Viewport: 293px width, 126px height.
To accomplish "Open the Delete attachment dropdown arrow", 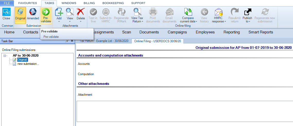I will point(81,21).
